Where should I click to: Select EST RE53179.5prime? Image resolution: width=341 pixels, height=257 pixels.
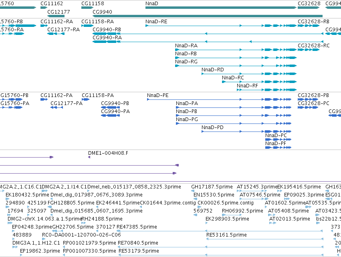click(221, 255)
